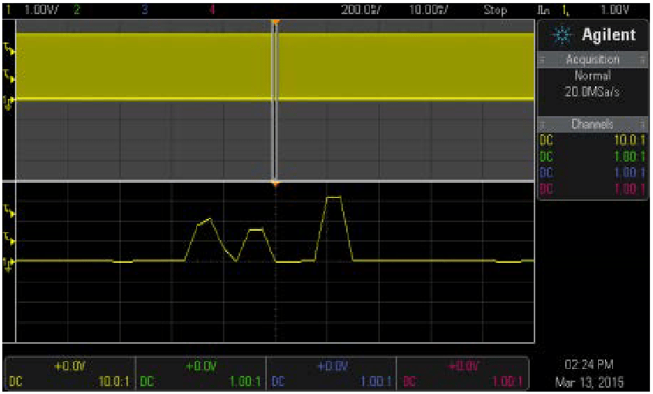
Task: Click the Agilent logo
Action: point(593,35)
